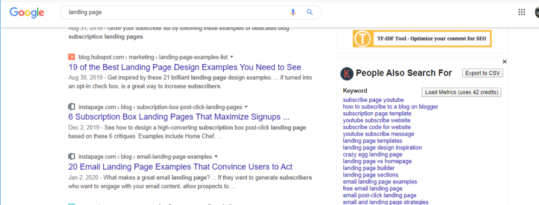Expand dropdown after subscription-box-post-click-landing-pages URL

pyautogui.click(x=246, y=106)
